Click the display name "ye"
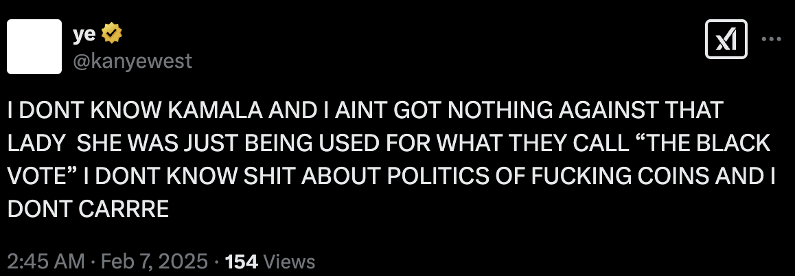Viewport: 795px width, 276px height. (x=84, y=32)
